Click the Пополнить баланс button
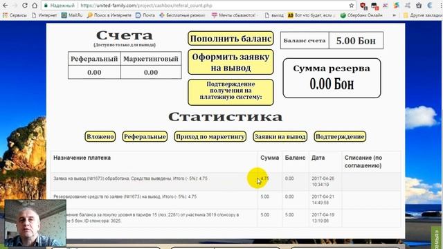Viewport: 443px width, 249px height. pyautogui.click(x=230, y=39)
